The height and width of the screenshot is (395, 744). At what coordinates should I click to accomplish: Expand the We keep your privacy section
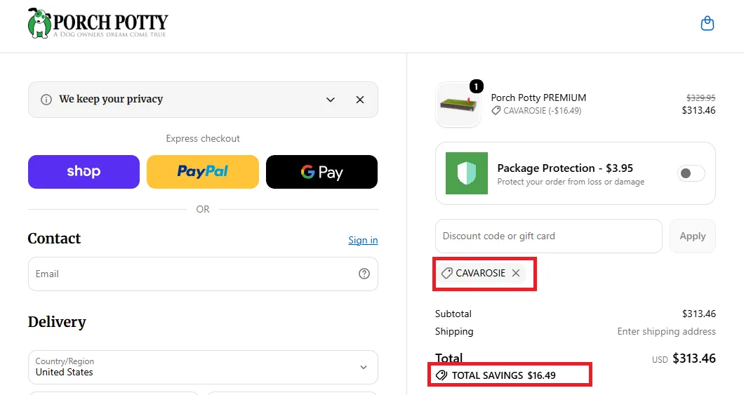[x=331, y=100]
